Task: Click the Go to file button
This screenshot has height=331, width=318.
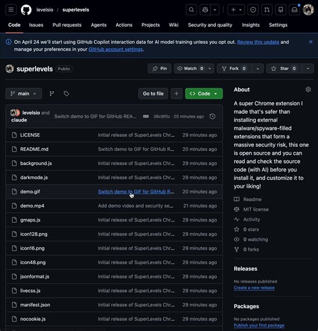Action: pos(153,94)
